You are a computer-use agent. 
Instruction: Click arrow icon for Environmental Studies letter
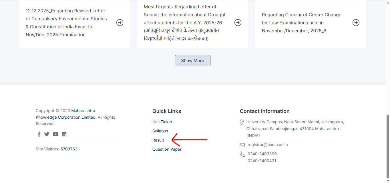pos(120,23)
